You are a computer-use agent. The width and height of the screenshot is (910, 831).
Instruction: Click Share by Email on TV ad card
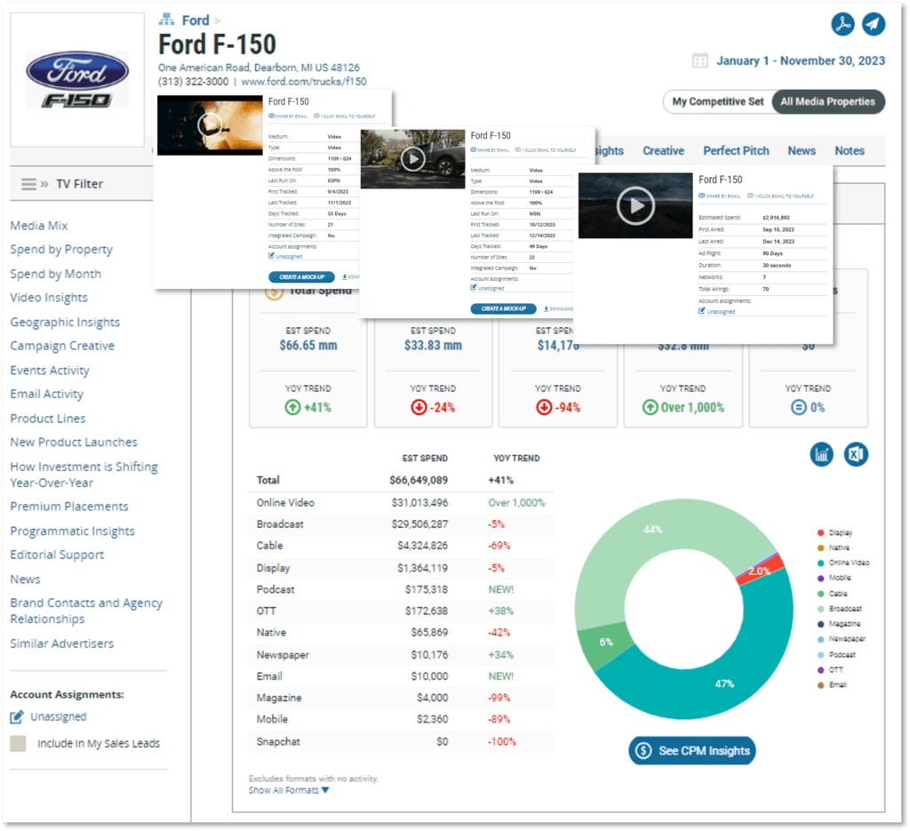(720, 196)
